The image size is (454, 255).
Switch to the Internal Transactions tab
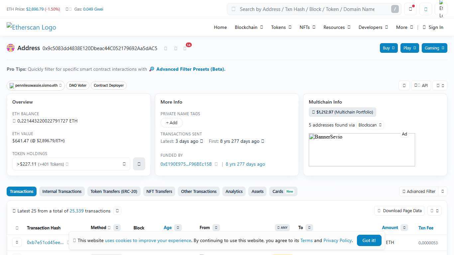pos(62,191)
